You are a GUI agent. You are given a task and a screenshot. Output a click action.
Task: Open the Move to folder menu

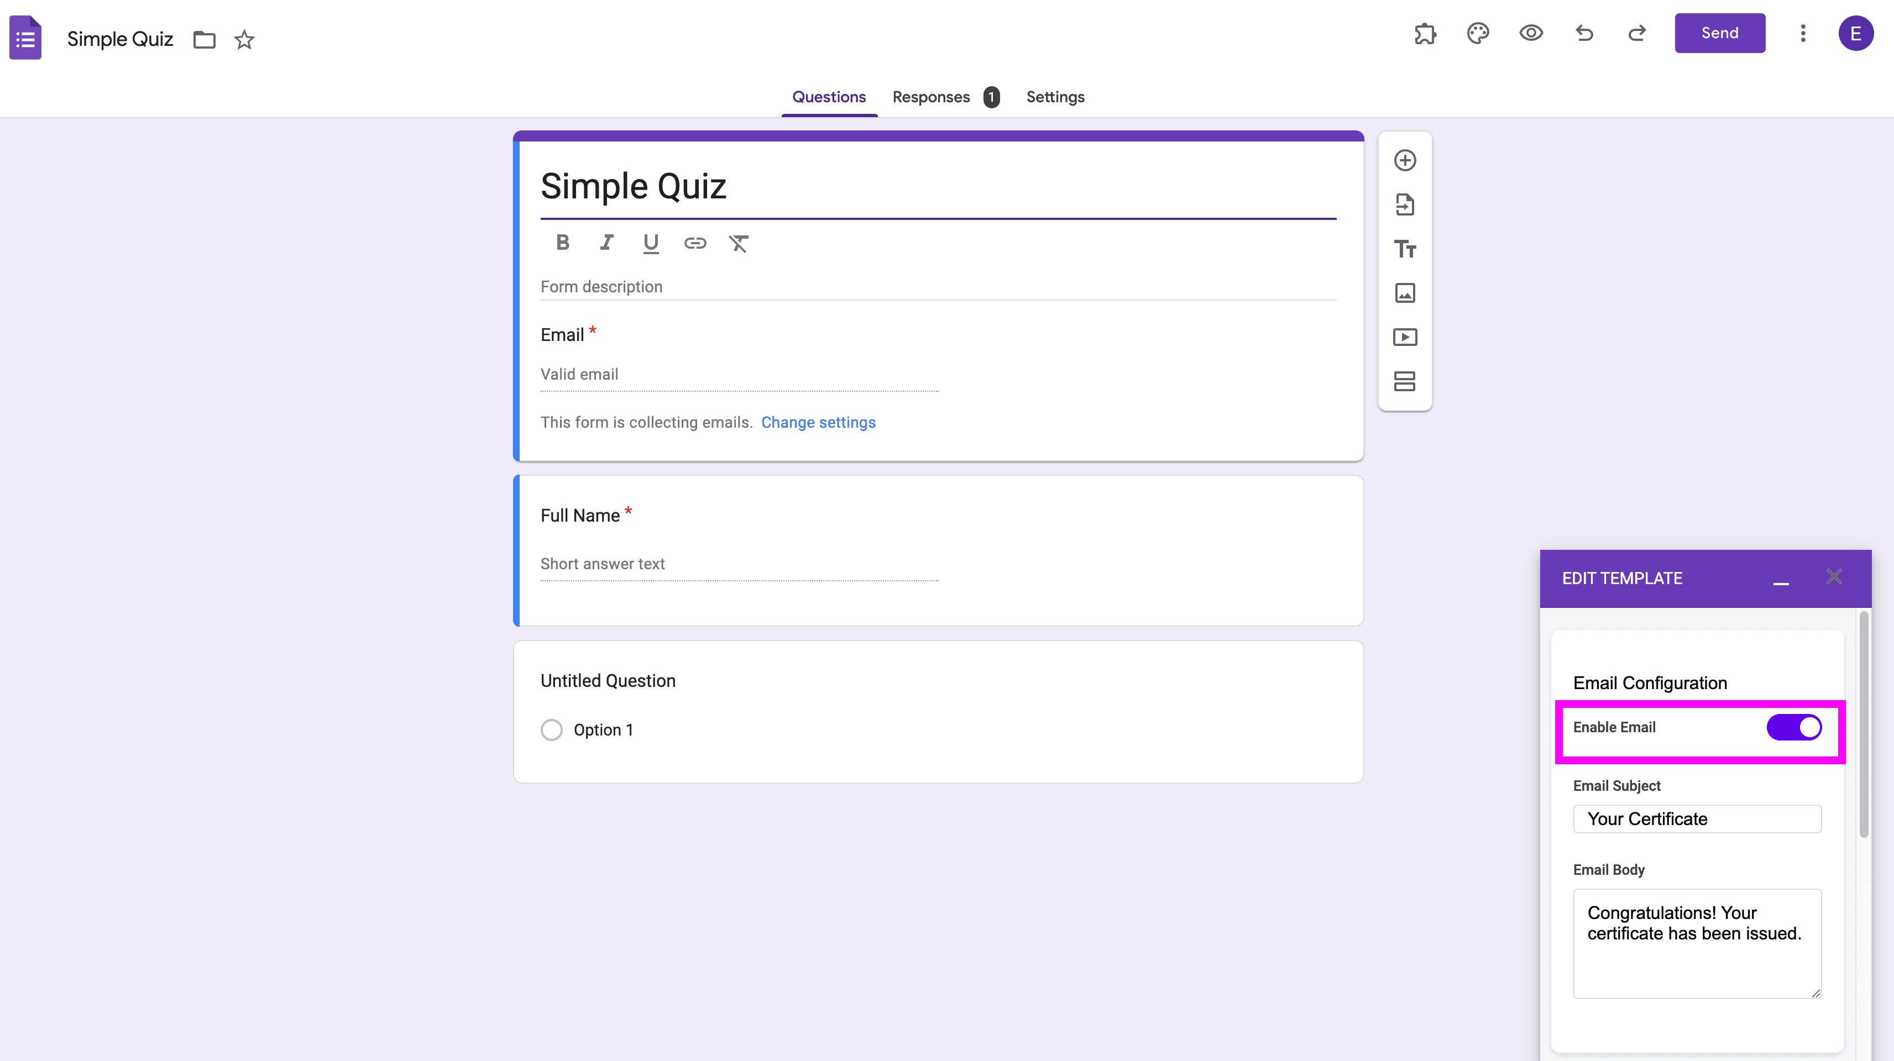(205, 40)
